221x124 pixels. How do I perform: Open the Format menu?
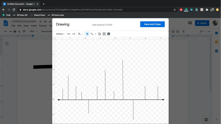pyautogui.click(x=43, y=26)
